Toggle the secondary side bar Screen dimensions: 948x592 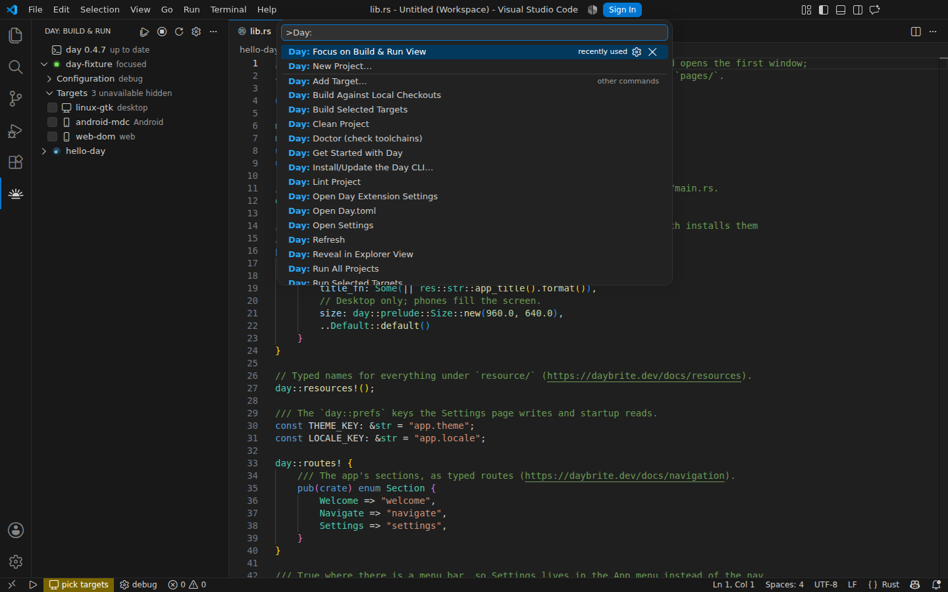click(x=858, y=10)
